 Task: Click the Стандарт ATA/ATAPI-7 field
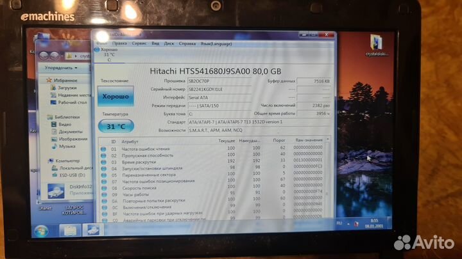(x=259, y=122)
